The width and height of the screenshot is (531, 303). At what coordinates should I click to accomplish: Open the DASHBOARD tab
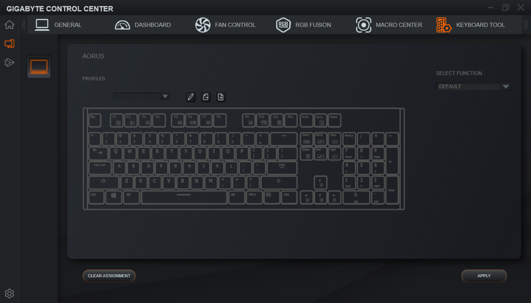[x=143, y=25]
